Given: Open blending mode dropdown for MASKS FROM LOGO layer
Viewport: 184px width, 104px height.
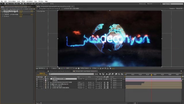Looking at the screenshot, I should 81,82.
